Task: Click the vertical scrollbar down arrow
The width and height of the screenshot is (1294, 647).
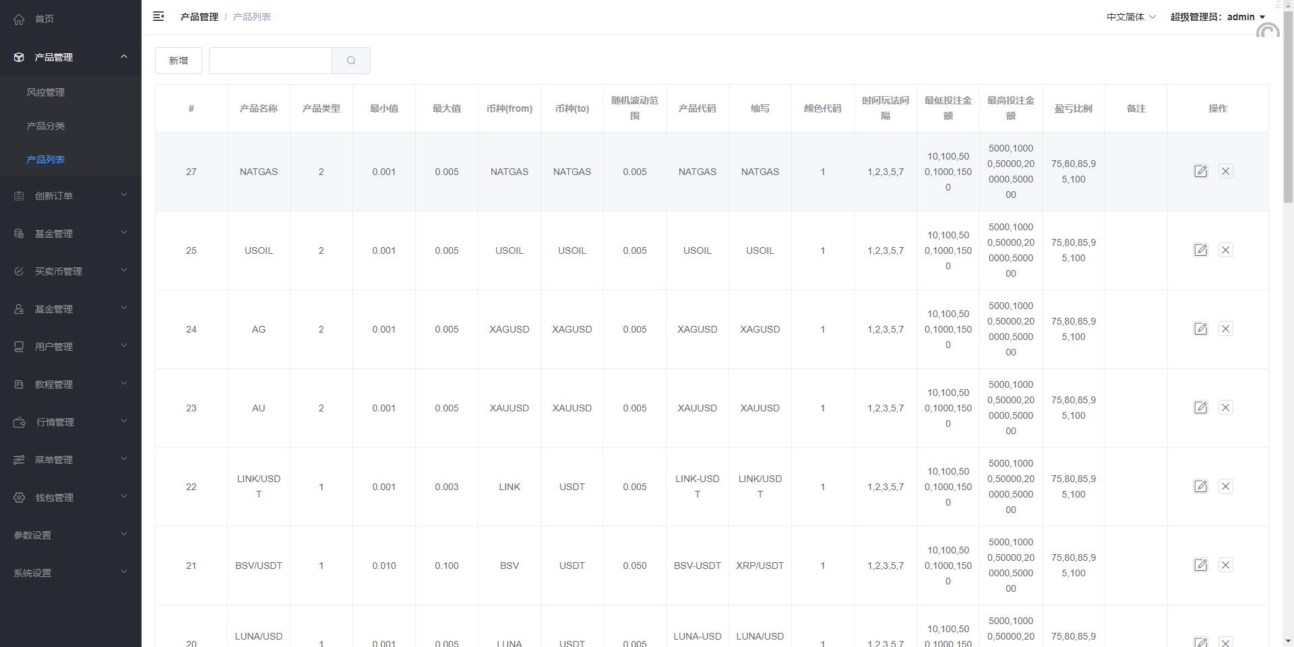Action: click(x=1288, y=641)
